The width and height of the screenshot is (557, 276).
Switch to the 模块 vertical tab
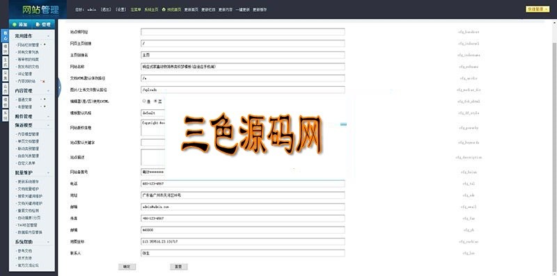click(5, 49)
